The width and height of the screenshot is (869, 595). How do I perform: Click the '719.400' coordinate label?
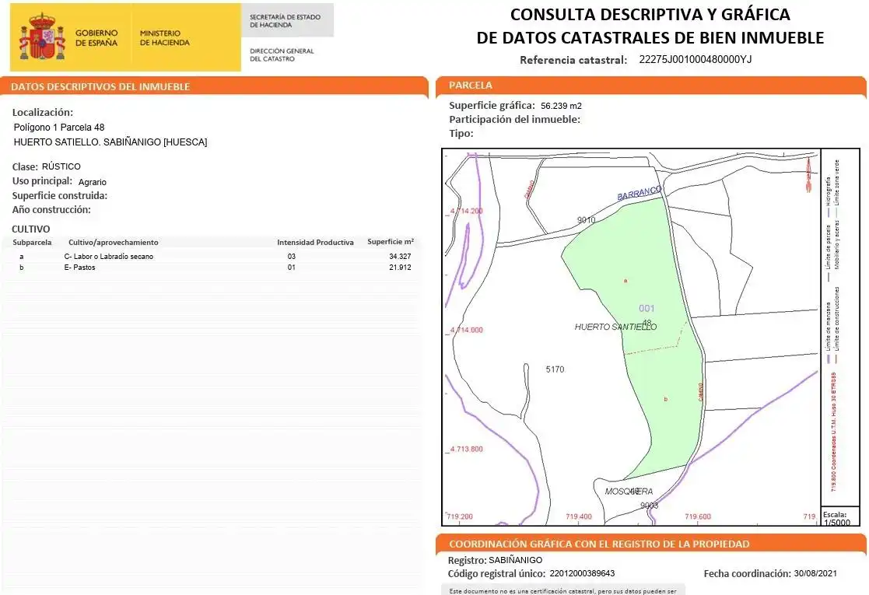point(579,516)
